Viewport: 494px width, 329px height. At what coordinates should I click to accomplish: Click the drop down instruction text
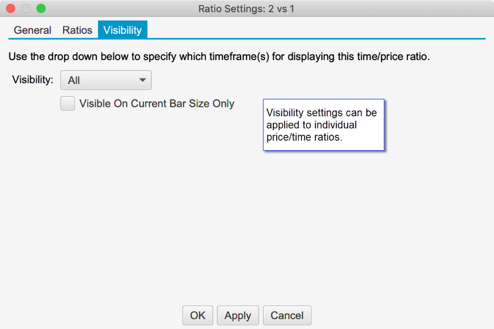tap(219, 57)
